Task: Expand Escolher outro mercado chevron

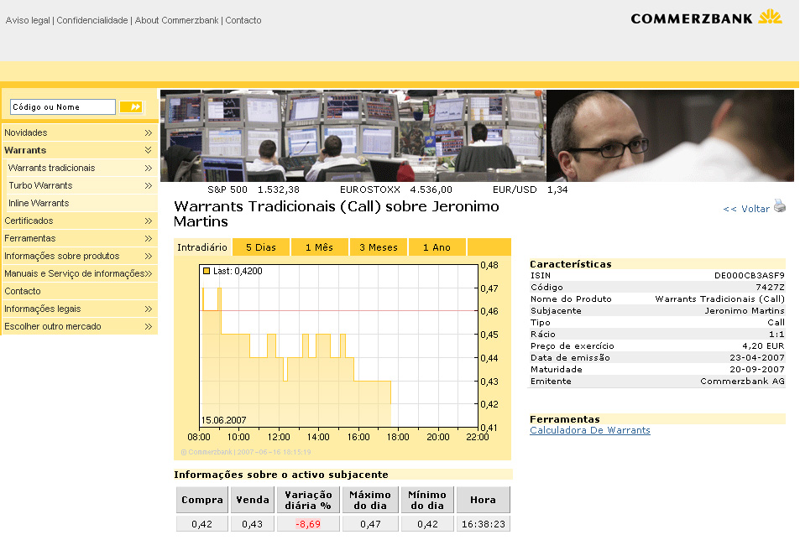Action: (x=148, y=326)
